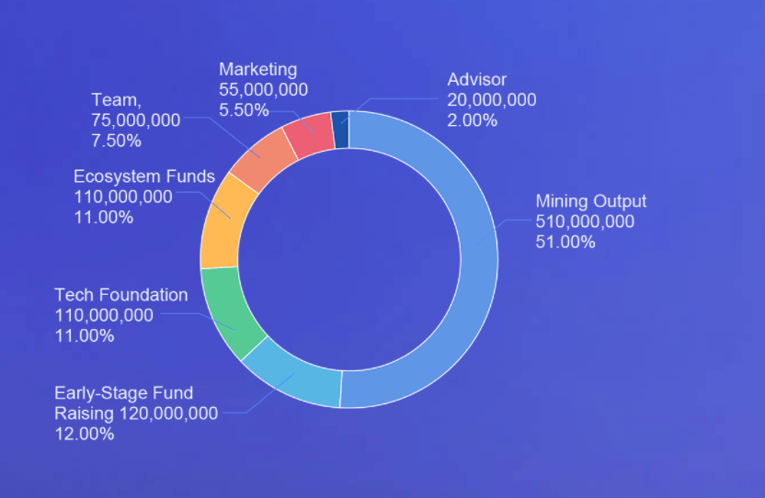Select the Tech Foundation label text

(x=120, y=295)
